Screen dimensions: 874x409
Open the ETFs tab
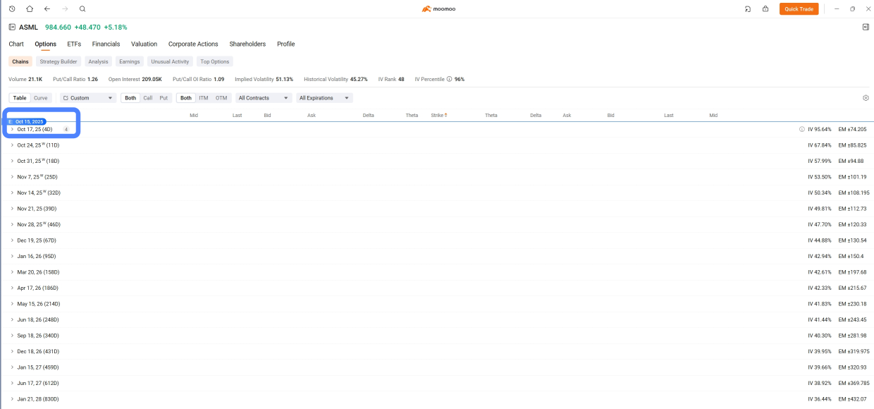pos(74,44)
